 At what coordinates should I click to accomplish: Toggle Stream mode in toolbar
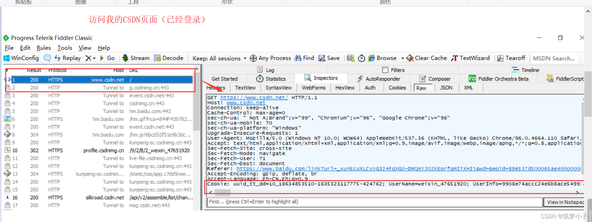point(136,58)
